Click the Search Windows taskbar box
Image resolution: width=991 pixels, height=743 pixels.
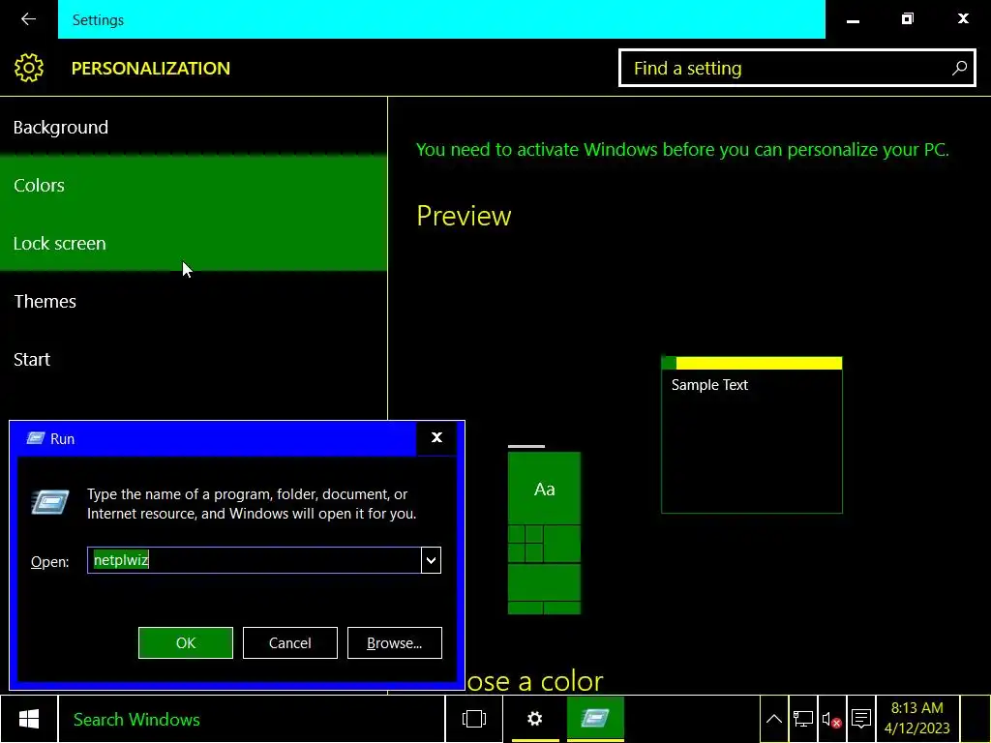click(252, 719)
